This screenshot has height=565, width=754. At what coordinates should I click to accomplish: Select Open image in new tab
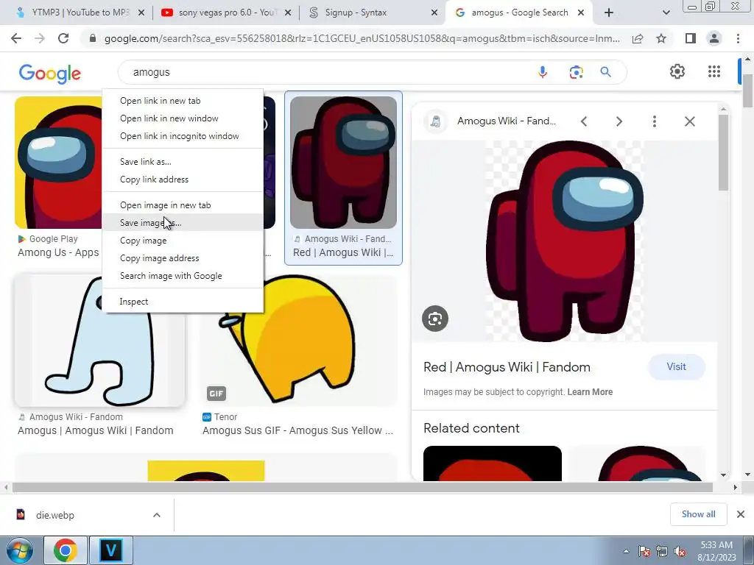(x=183, y=205)
